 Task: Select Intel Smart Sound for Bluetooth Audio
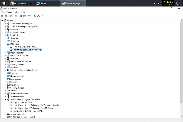pyautogui.click(x=36, y=105)
